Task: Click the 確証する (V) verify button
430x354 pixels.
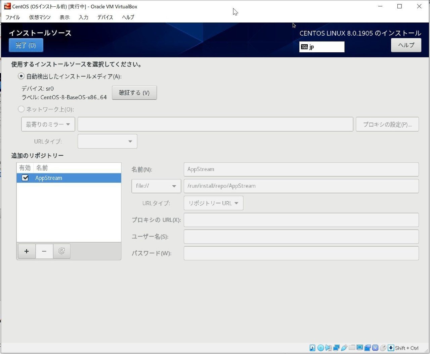Action: [134, 93]
